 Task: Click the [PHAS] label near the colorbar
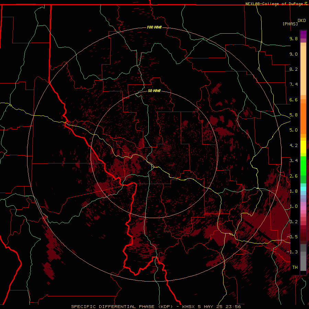[290, 24]
